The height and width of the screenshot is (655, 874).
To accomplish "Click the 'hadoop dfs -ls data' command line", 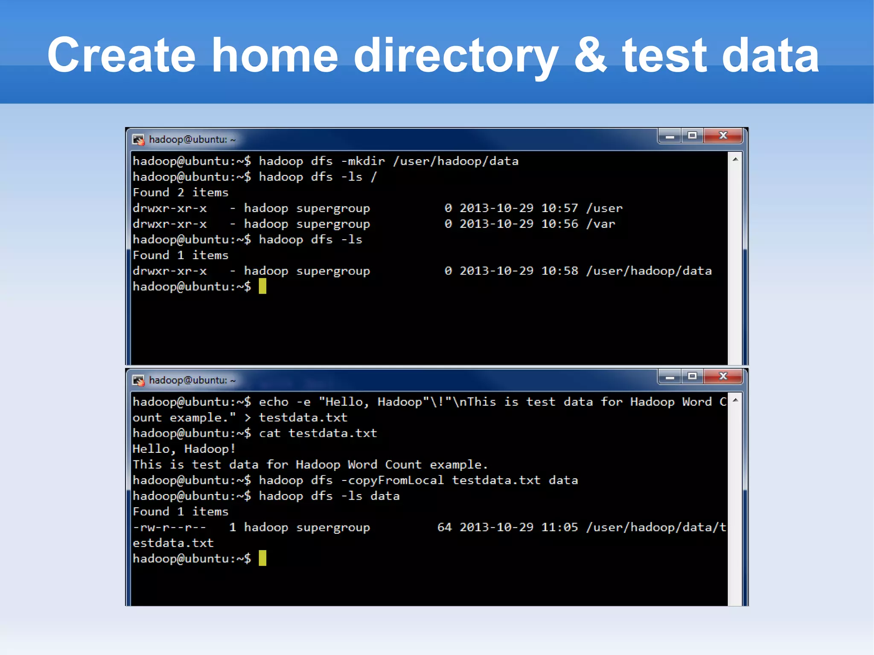I will point(266,496).
